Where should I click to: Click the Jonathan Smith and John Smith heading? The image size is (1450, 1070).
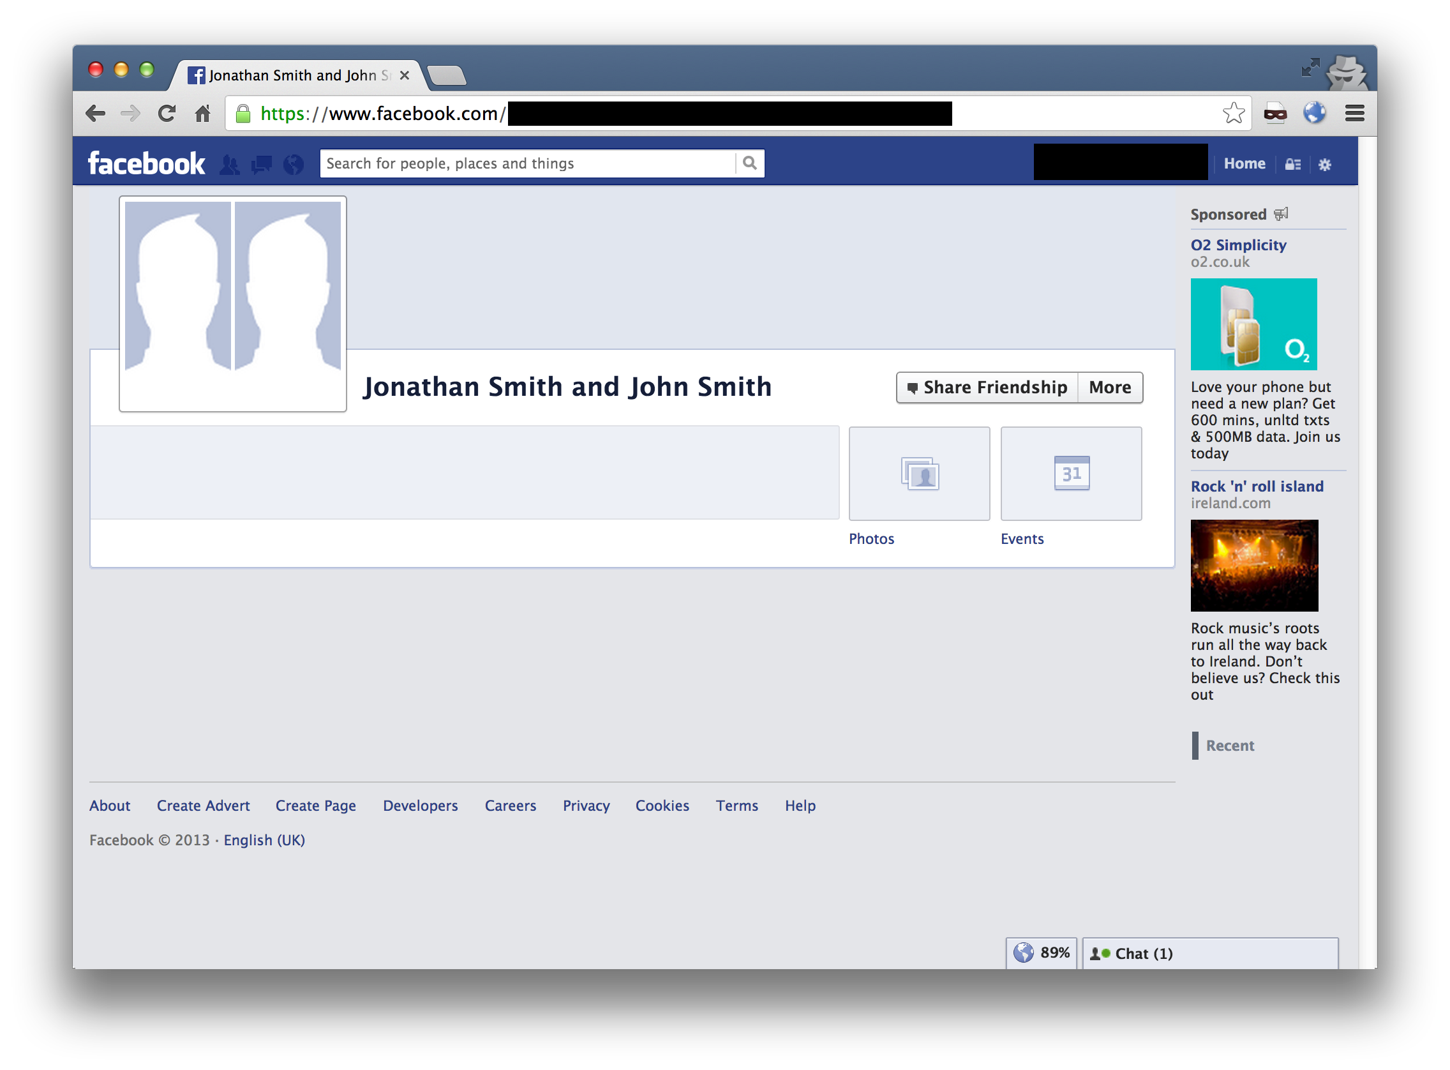pyautogui.click(x=567, y=387)
